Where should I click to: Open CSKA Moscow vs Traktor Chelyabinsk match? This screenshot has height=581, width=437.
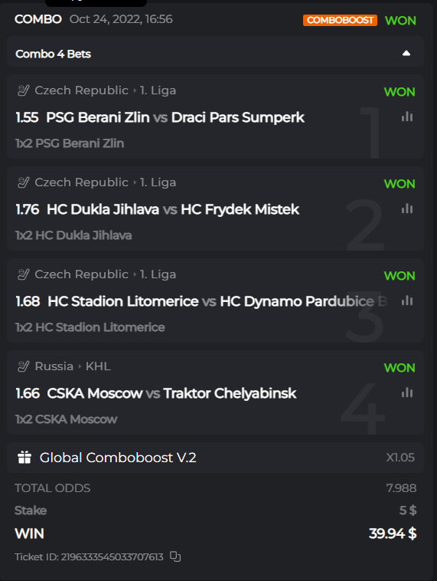click(171, 393)
